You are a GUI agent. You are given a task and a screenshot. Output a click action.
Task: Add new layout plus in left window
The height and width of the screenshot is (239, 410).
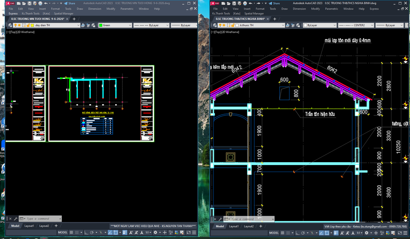tap(56, 226)
